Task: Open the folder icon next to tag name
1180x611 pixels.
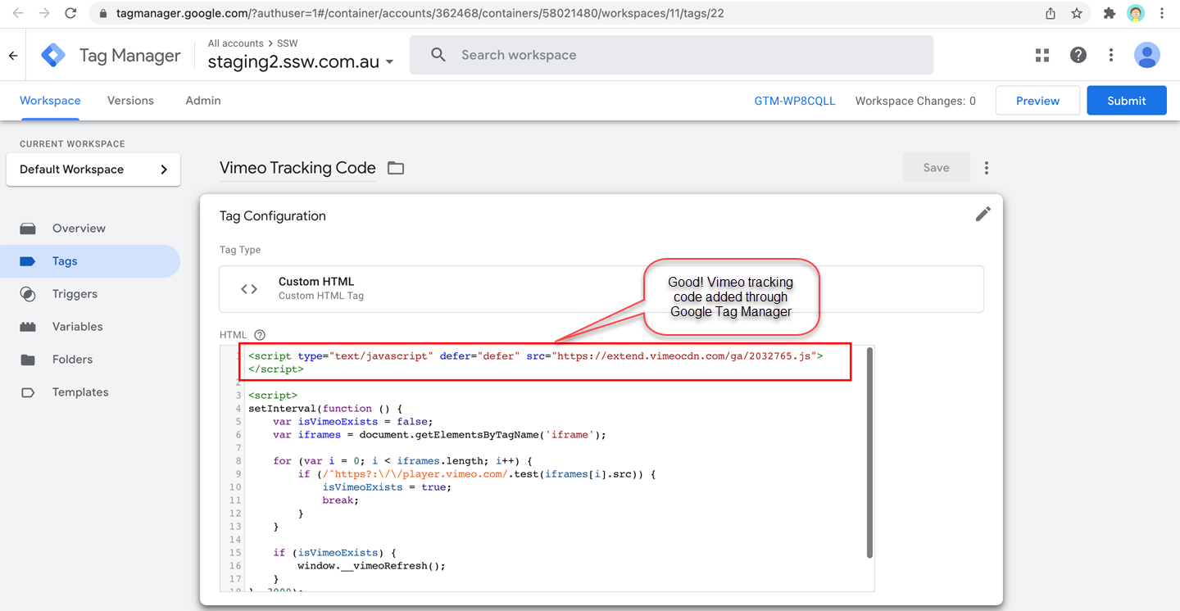Action: coord(396,168)
